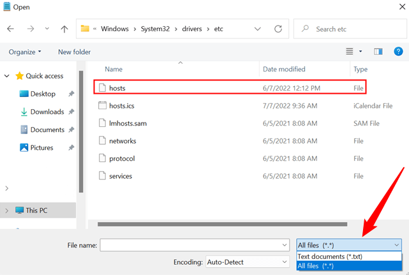
Task: Click the File name input field
Action: [x=190, y=245]
